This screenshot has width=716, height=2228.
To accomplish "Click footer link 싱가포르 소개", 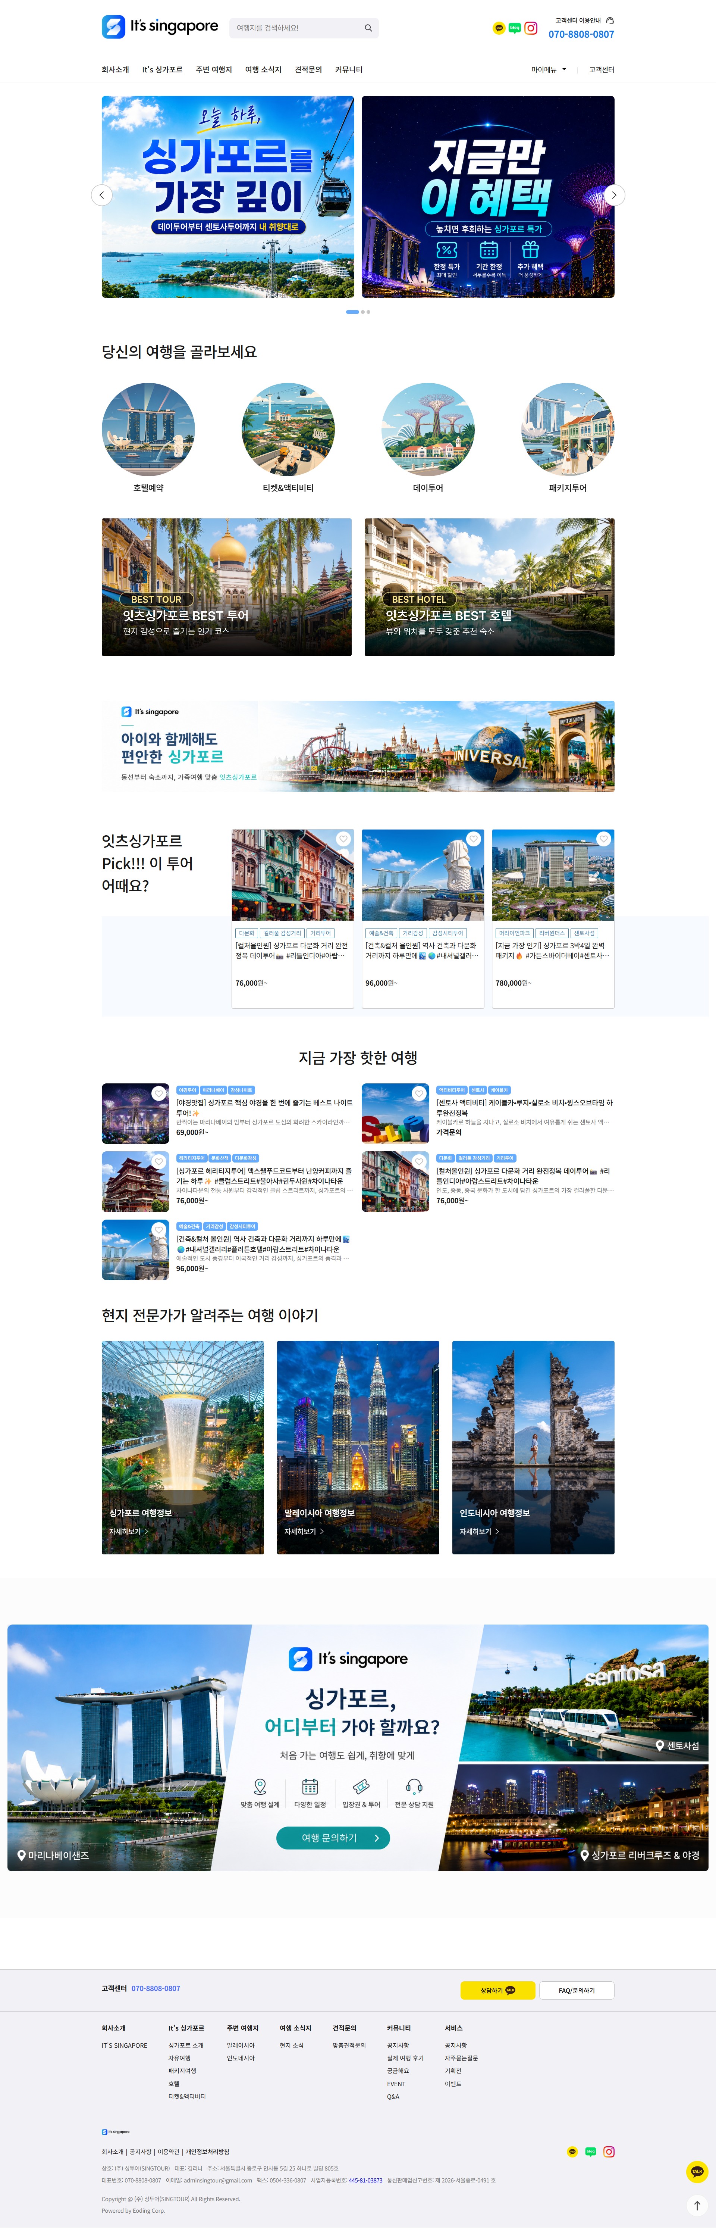I will click(186, 2046).
